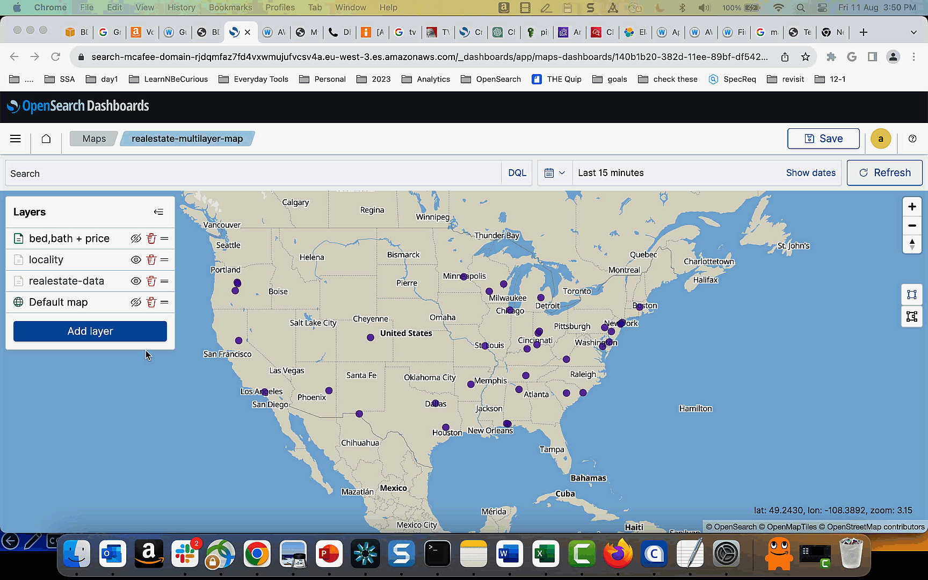Open the 'bed,bath + price' layer name

point(69,238)
